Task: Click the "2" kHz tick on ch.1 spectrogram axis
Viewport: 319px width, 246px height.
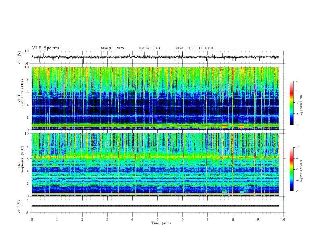Action: tap(28, 117)
